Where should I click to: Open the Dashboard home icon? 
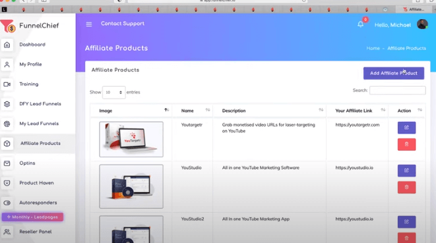[x=7, y=45]
